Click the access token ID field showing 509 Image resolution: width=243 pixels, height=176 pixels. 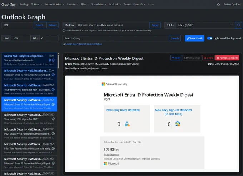pyautogui.click(x=18, y=25)
